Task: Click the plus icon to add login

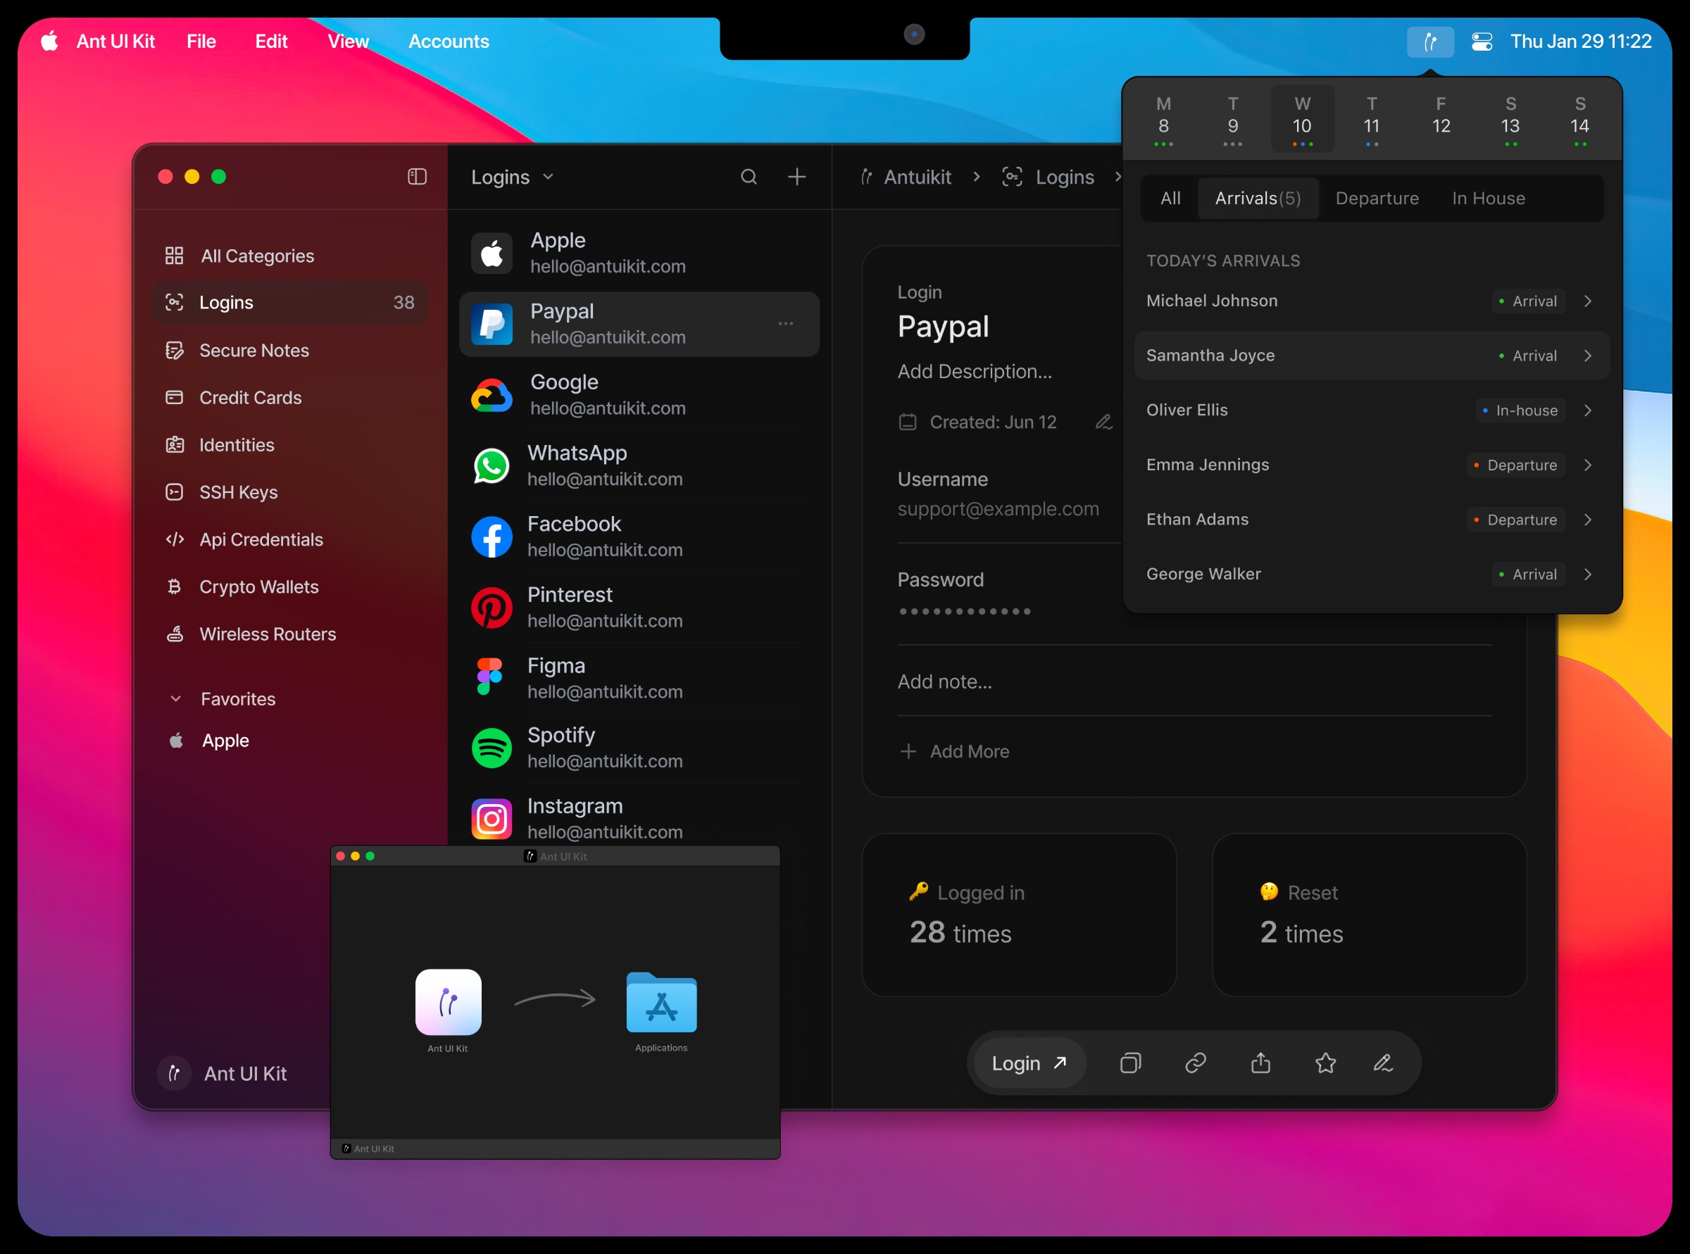Action: [x=796, y=177]
